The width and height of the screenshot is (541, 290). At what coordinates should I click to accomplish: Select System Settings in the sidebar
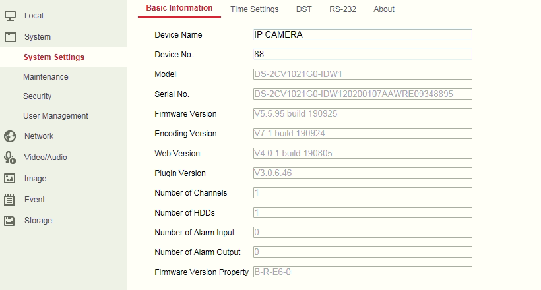[x=53, y=57]
